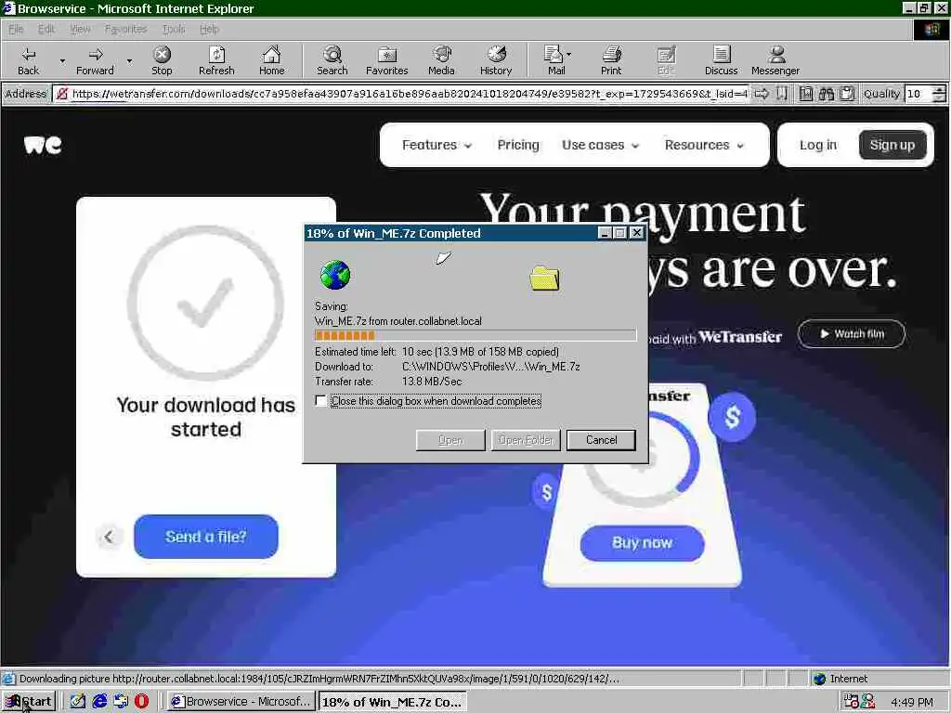Click the 'Send a file?' button
The image size is (951, 713).
205,537
